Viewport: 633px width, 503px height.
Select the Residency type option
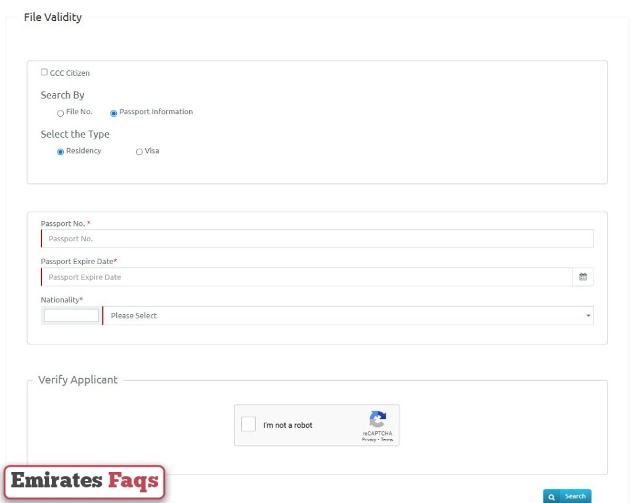60,151
